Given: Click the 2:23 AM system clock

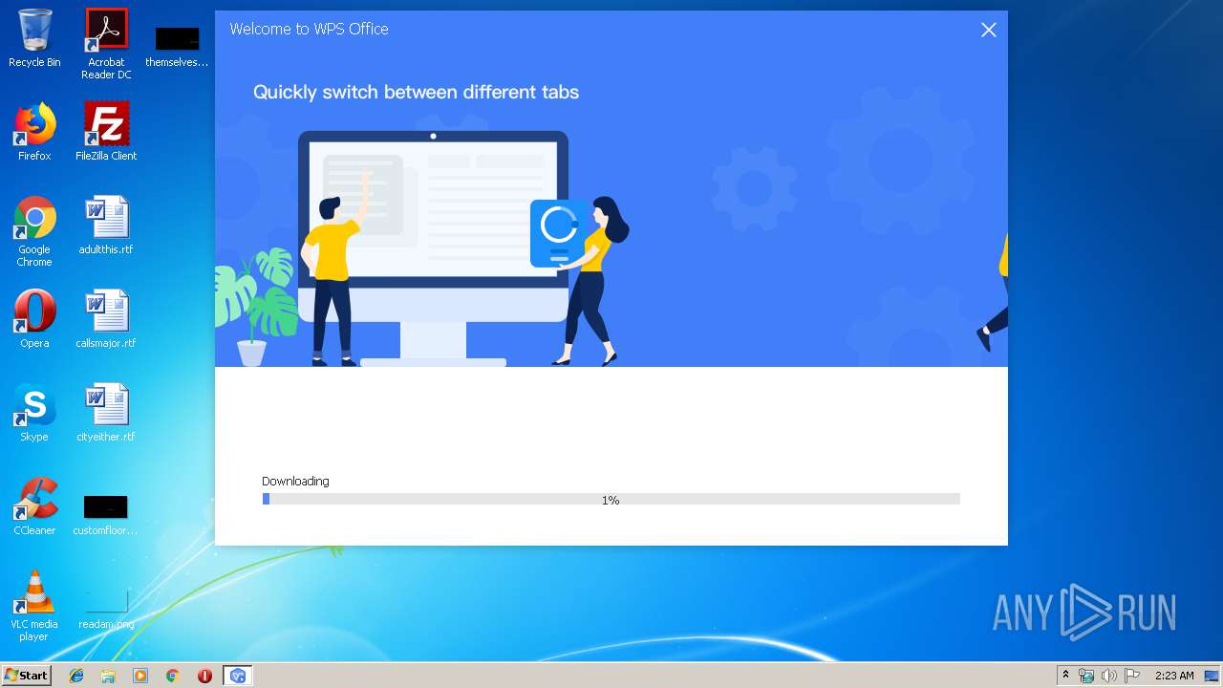Looking at the screenshot, I should [x=1174, y=676].
